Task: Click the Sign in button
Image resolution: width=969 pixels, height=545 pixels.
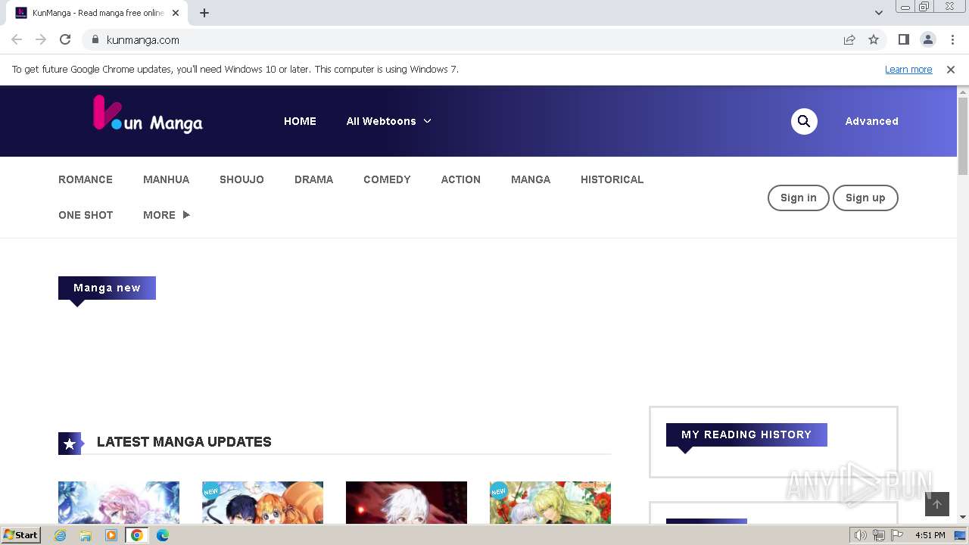Action: point(799,198)
